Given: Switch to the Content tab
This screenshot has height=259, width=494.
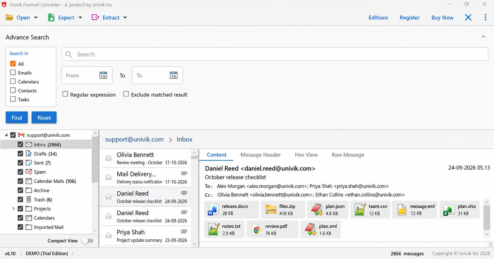Looking at the screenshot, I should (217, 155).
